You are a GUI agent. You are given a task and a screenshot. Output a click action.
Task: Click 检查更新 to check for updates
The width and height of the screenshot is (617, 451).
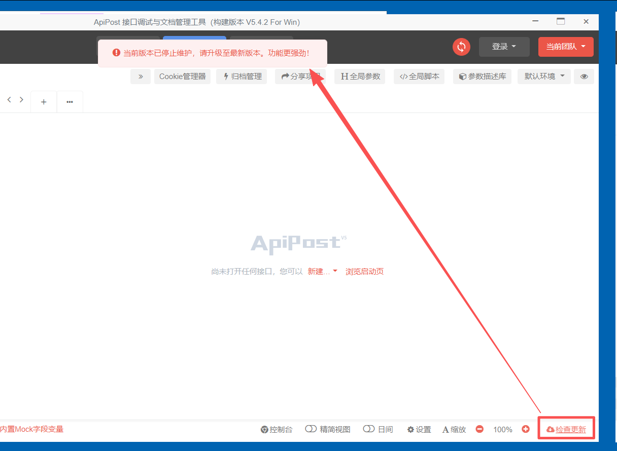click(x=566, y=430)
